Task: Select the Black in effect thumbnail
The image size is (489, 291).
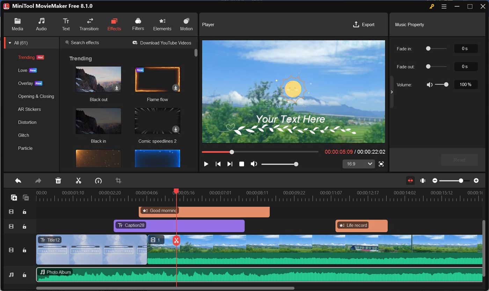Action: point(98,121)
